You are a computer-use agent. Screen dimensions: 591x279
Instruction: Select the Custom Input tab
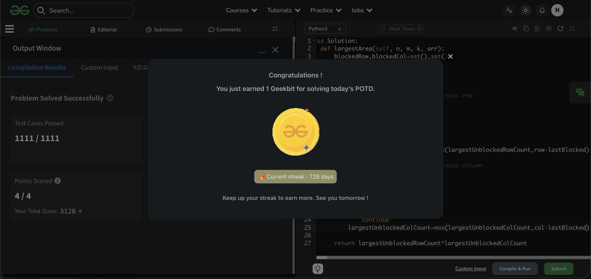click(99, 67)
